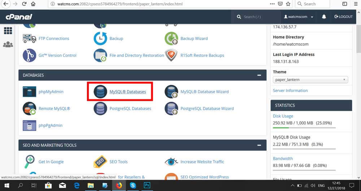Open Microsoft Edge from the taskbar
The width and height of the screenshot is (361, 191).
coord(77,185)
